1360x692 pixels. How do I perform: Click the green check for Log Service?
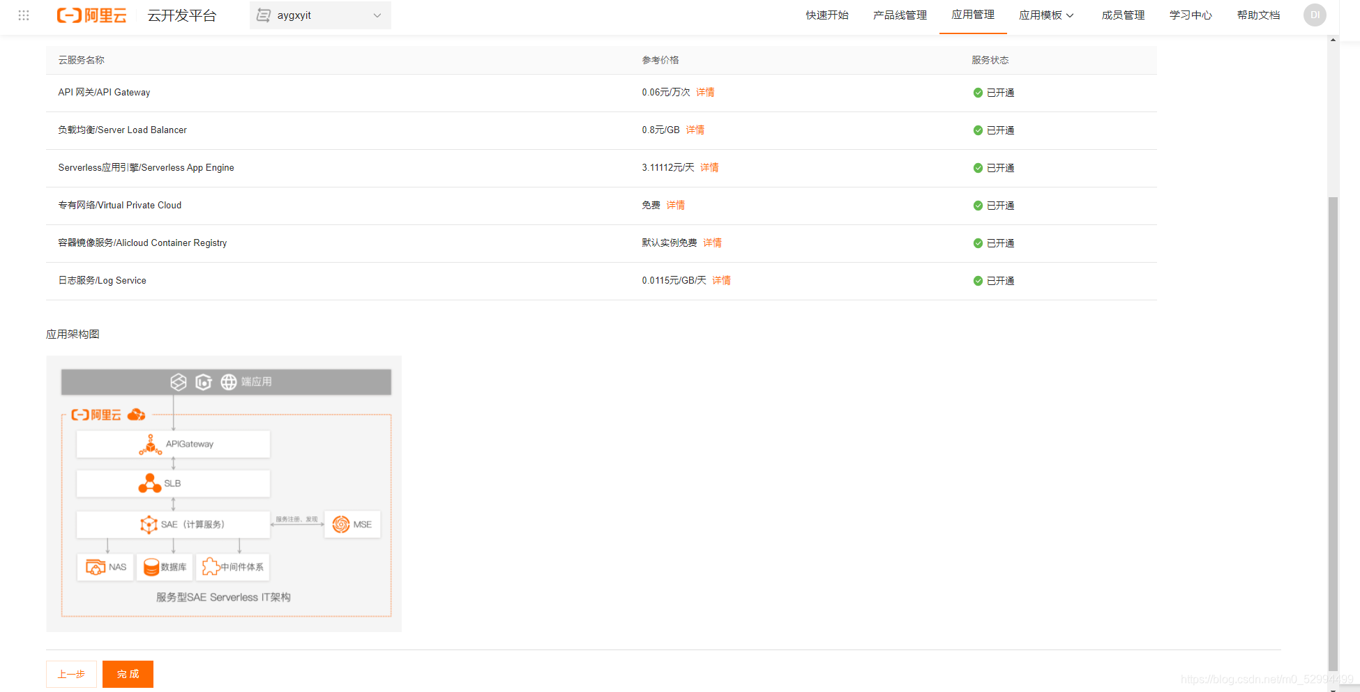tap(978, 281)
